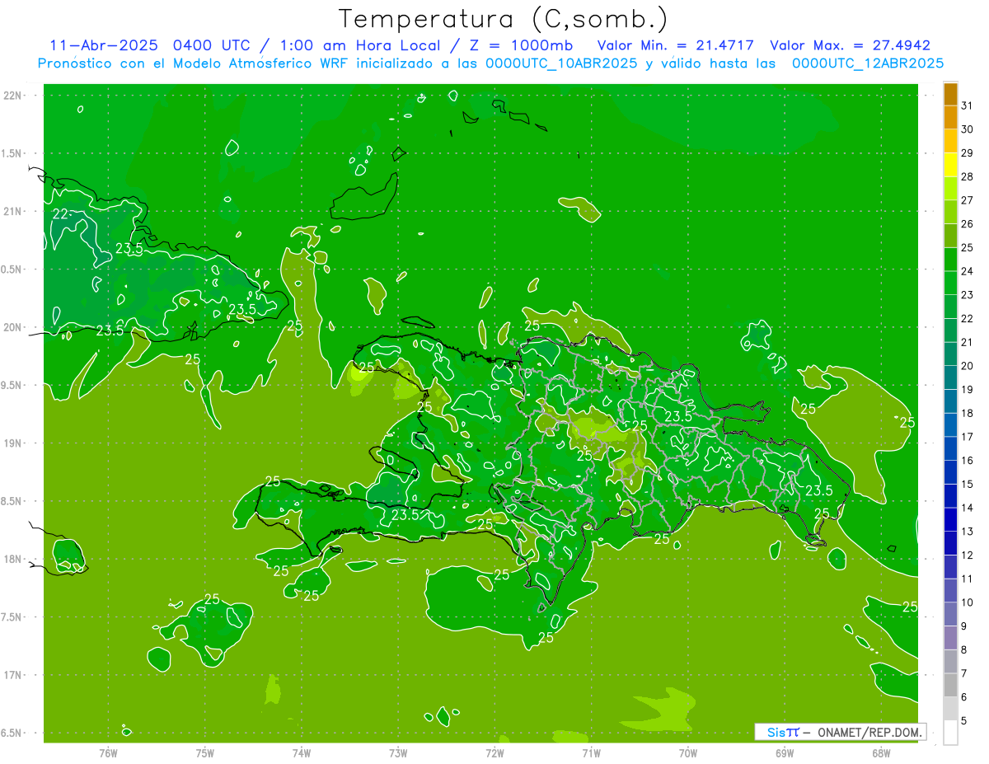The image size is (989, 764).
Task: Click the "75W" longitude axis label
Action: [x=205, y=752]
